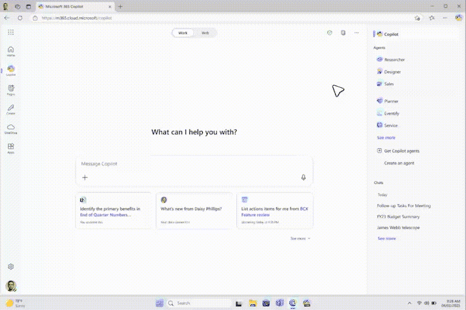Select BCX Feature review action items card
Viewport: 466px width, 310px height.
pyautogui.click(x=274, y=211)
